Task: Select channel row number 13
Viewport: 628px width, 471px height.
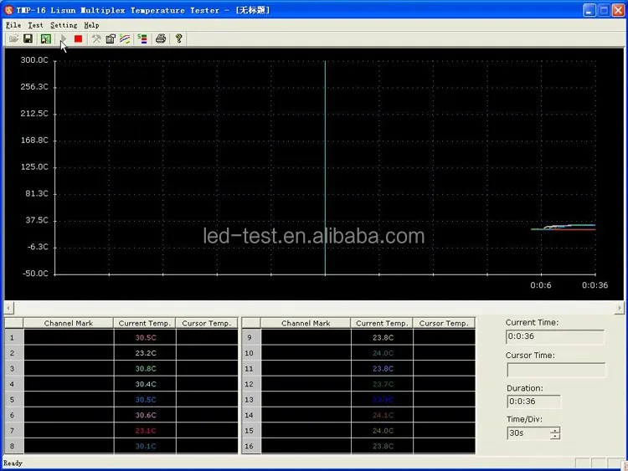Action: coord(250,399)
